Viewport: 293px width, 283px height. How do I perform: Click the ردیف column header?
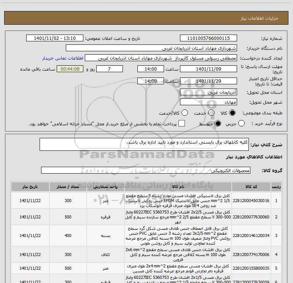pos(276,187)
